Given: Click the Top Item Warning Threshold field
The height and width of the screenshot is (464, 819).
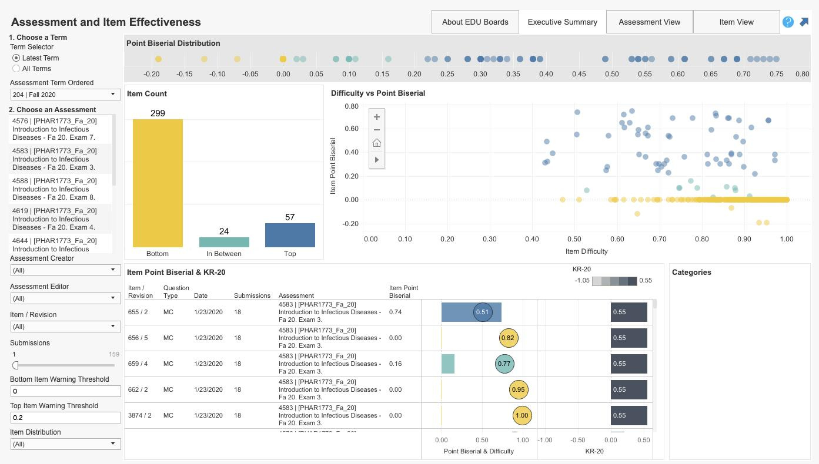Looking at the screenshot, I should coord(65,418).
